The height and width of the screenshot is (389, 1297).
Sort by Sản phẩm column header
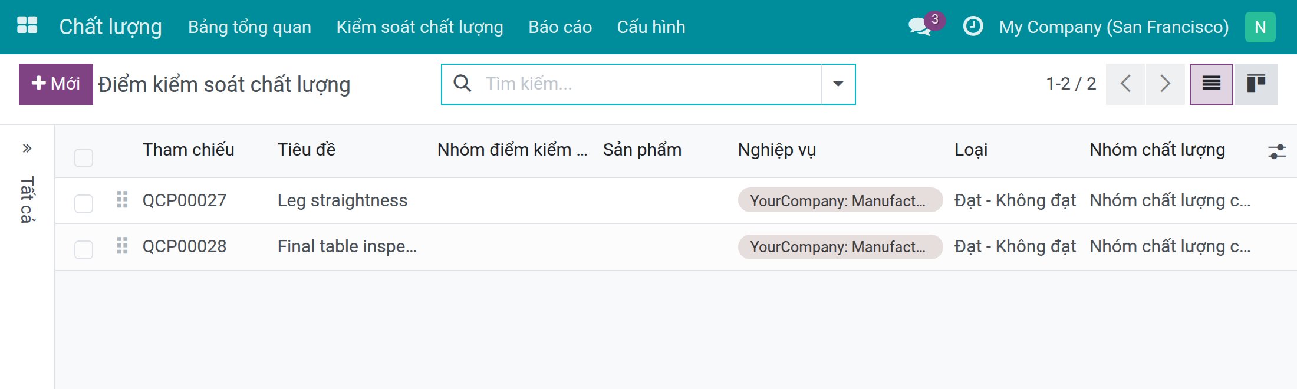coord(642,150)
